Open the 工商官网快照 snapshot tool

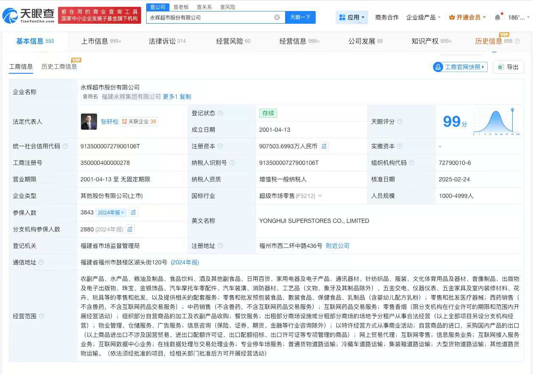[460, 67]
